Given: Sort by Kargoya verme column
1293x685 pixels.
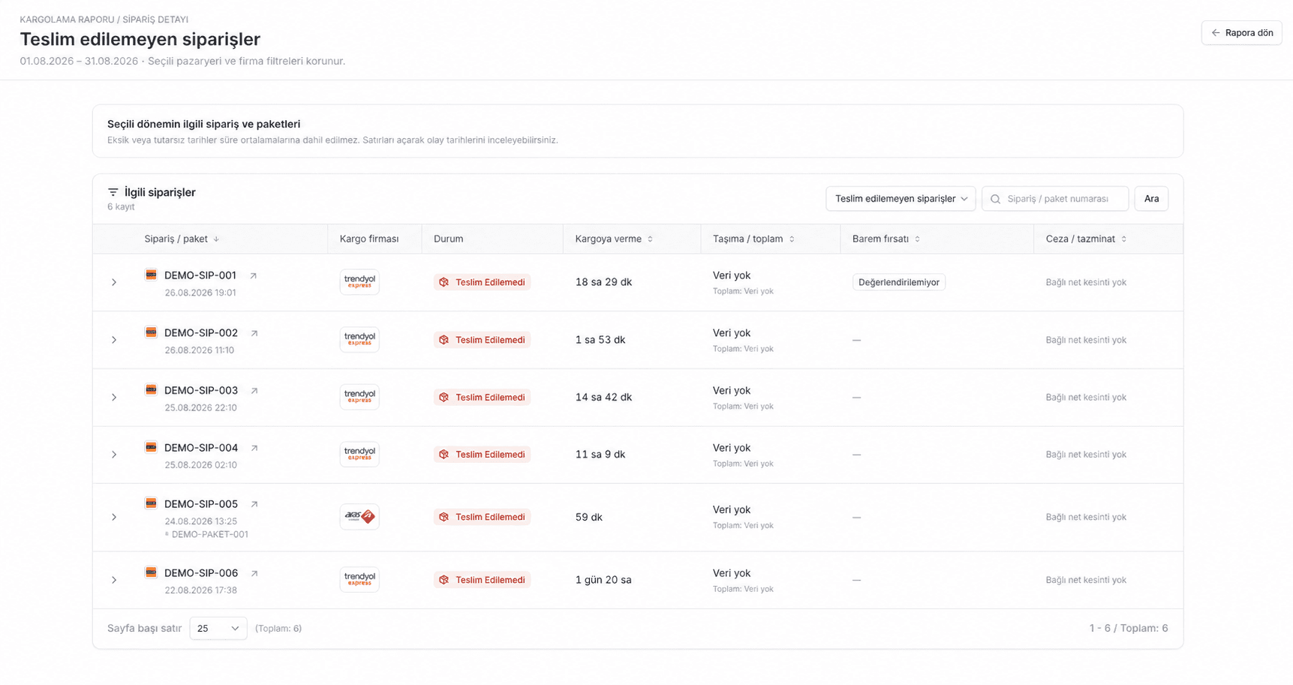Looking at the screenshot, I should [614, 239].
